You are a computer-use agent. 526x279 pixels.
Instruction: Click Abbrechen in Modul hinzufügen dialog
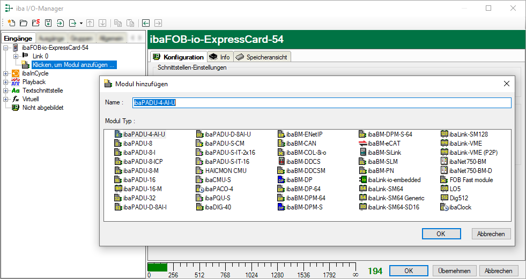pos(491,234)
